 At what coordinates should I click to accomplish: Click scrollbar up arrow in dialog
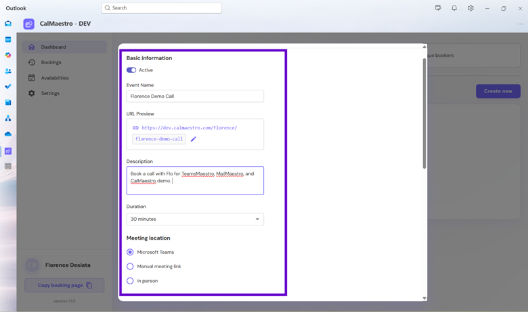tap(424, 47)
